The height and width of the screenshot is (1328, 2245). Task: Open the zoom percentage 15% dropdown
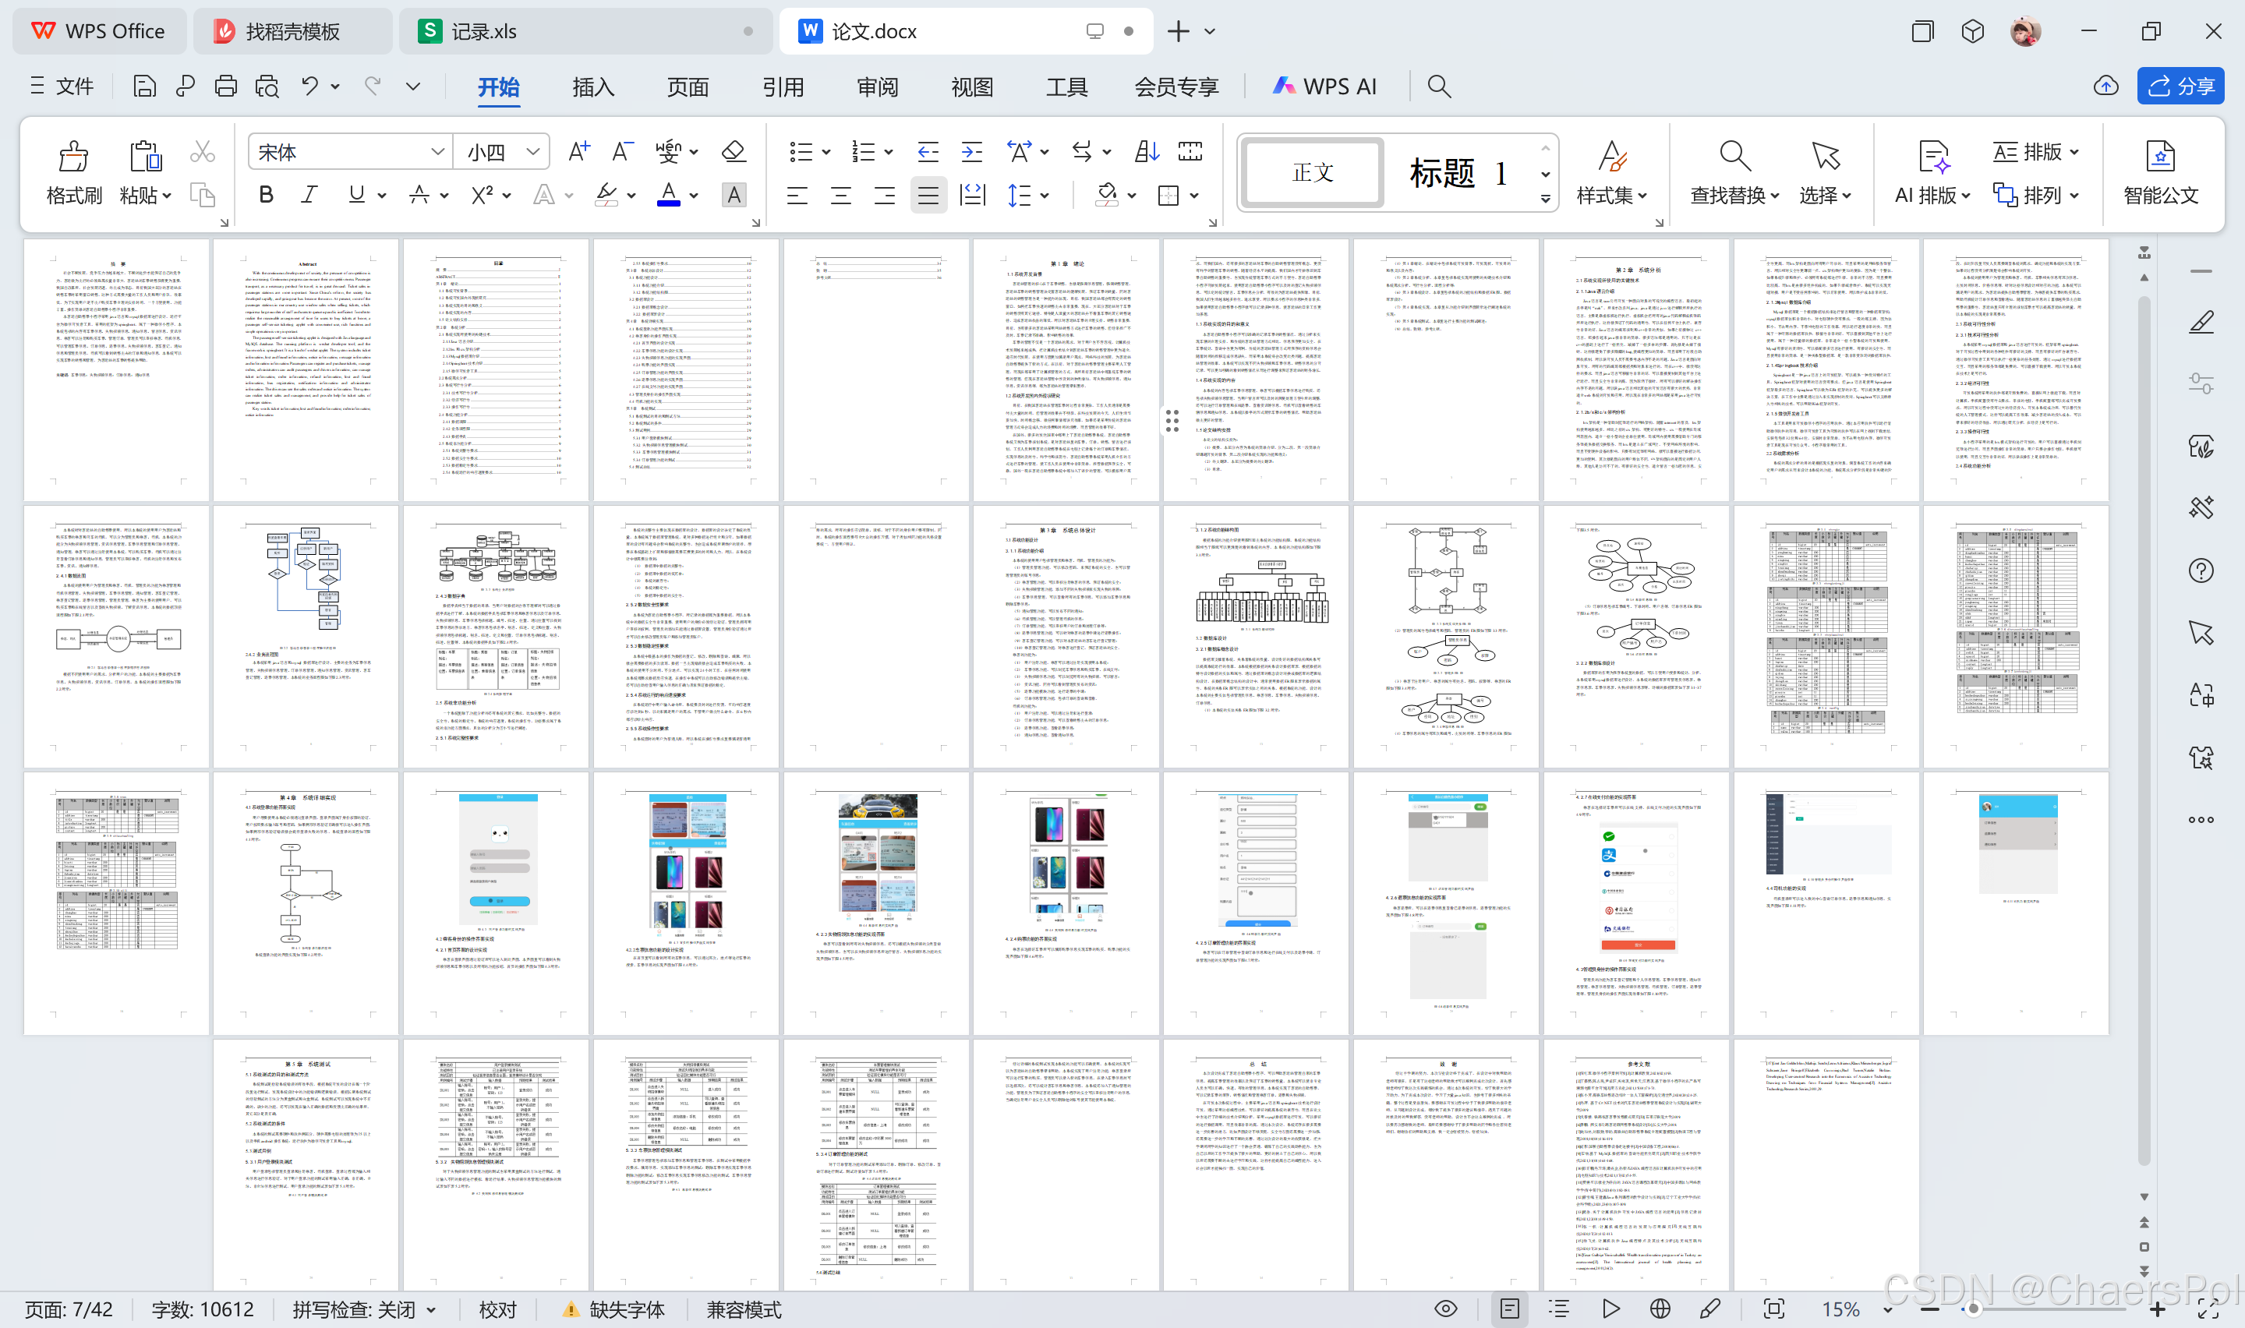1887,1309
